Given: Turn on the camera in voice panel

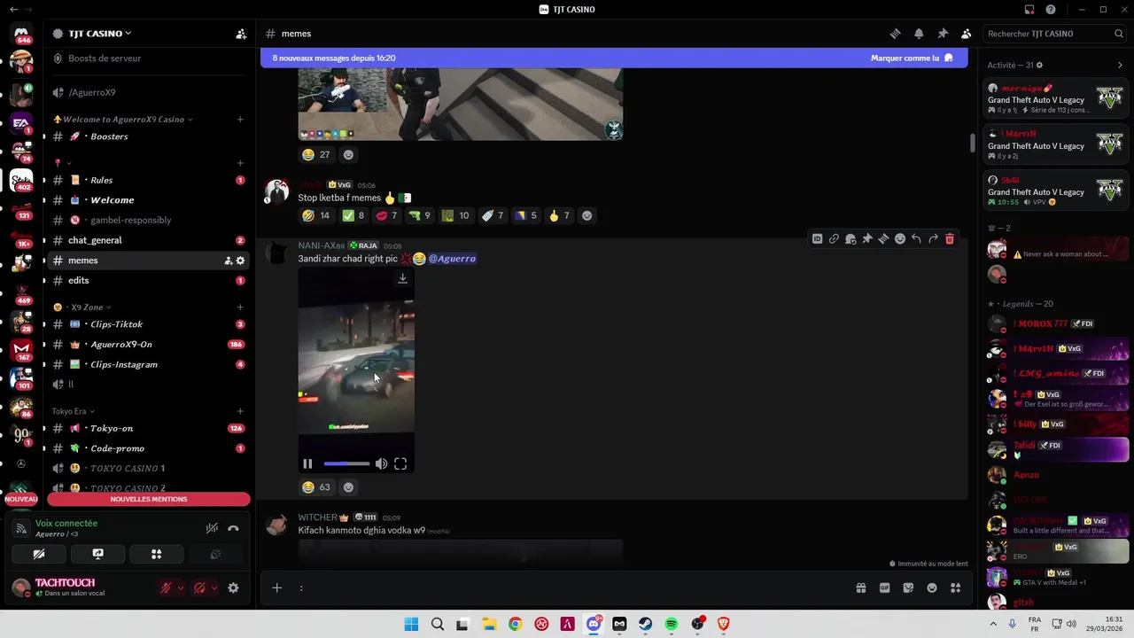Looking at the screenshot, I should pyautogui.click(x=39, y=554).
